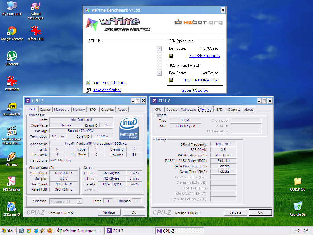Close the wPrime Benchmark window
313x235 pixels.
pos(223,10)
